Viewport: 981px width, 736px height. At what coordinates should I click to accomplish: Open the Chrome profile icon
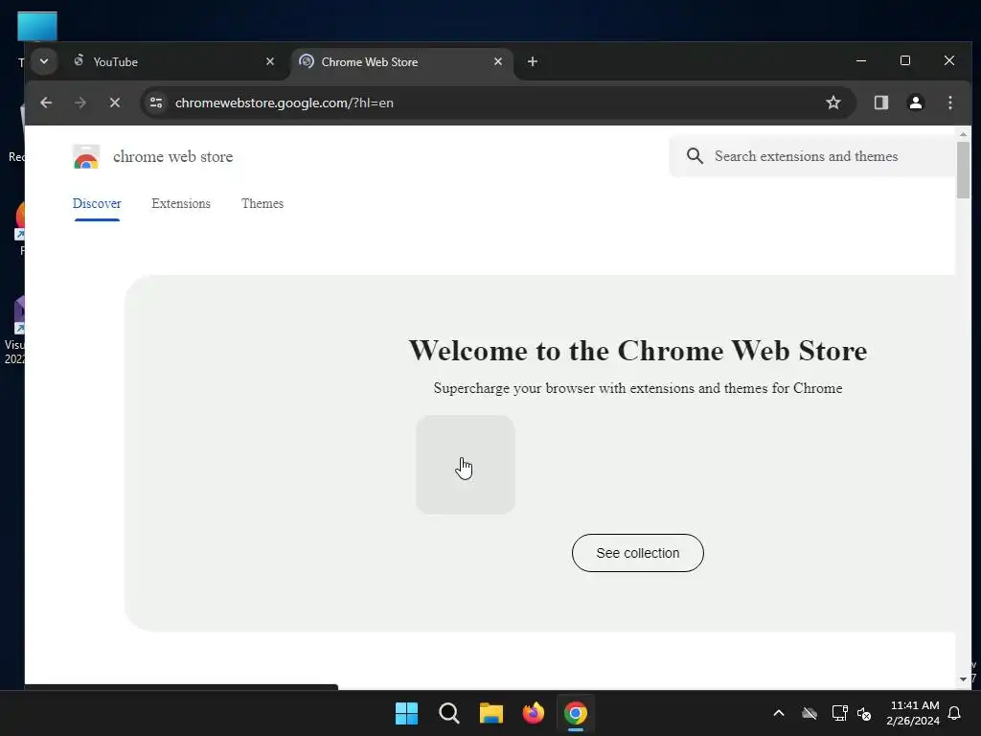point(915,103)
